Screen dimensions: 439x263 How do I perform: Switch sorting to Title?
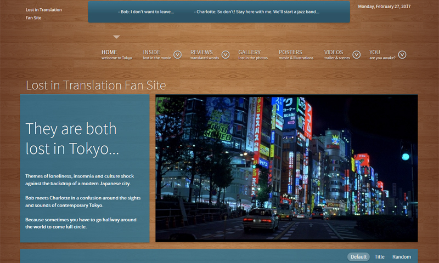click(379, 257)
